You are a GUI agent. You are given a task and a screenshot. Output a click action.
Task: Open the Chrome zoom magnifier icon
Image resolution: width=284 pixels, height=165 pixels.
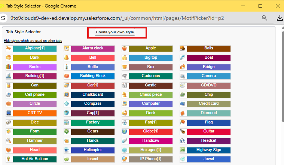click(x=265, y=18)
